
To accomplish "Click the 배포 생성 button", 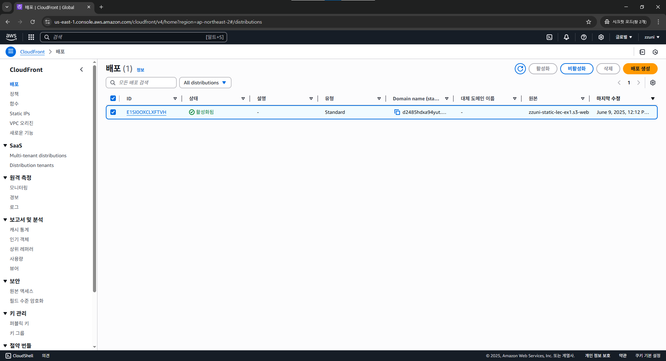I will [x=640, y=69].
